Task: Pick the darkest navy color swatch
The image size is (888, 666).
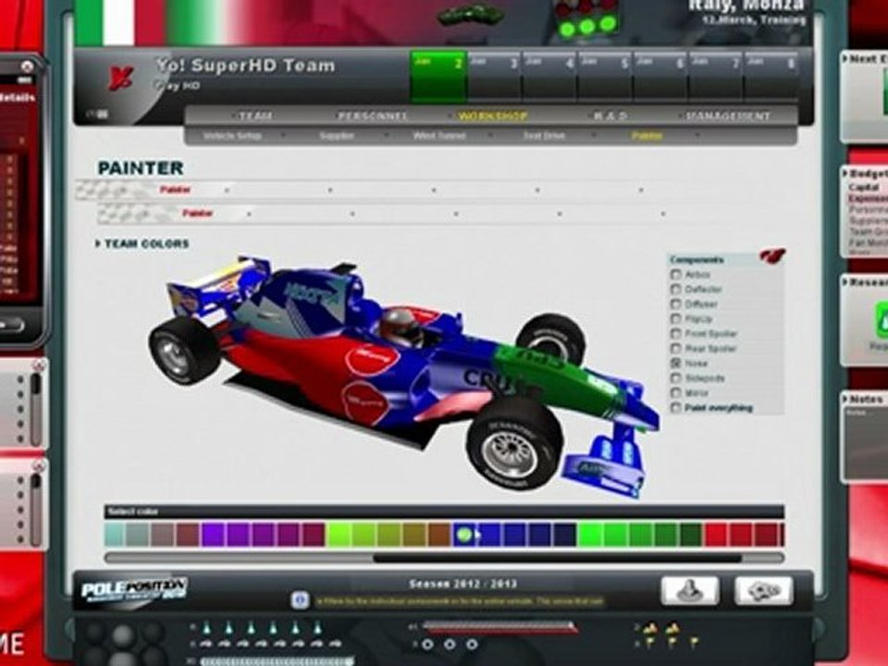Action: [564, 536]
